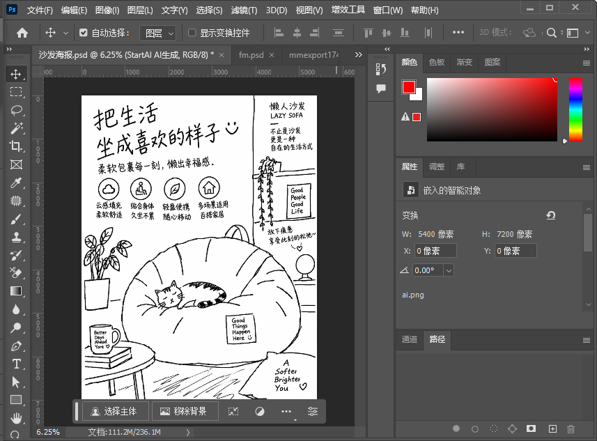Select the Clone Stamp tool

pos(16,237)
